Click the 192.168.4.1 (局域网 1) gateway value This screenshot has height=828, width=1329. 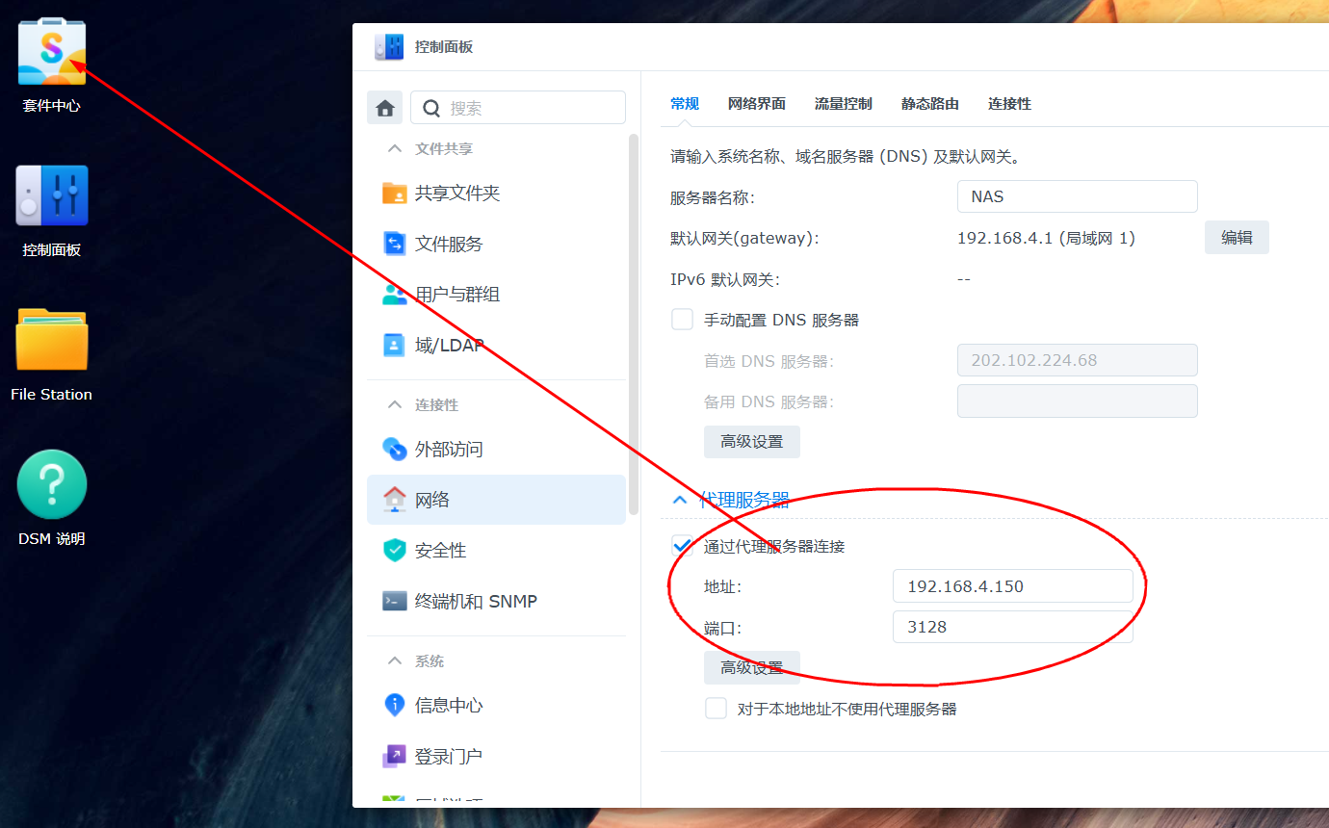[x=1046, y=238]
